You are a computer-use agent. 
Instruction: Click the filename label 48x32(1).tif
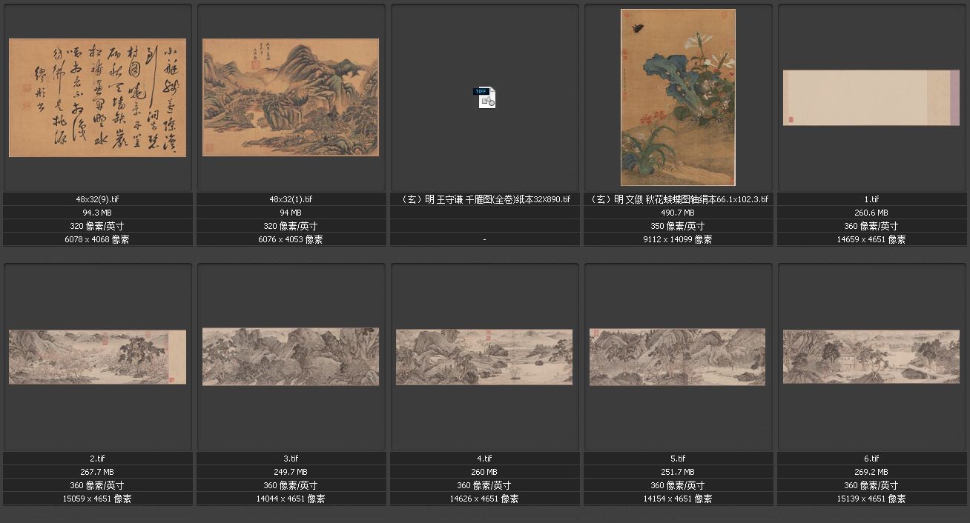tap(291, 199)
